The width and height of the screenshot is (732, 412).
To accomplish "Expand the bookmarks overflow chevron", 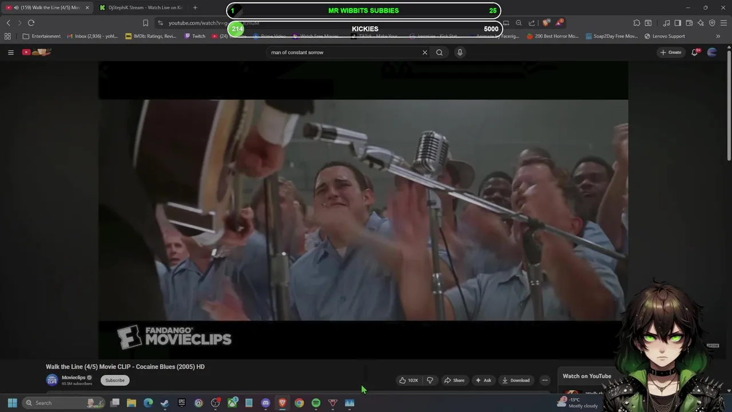I will click(x=718, y=36).
